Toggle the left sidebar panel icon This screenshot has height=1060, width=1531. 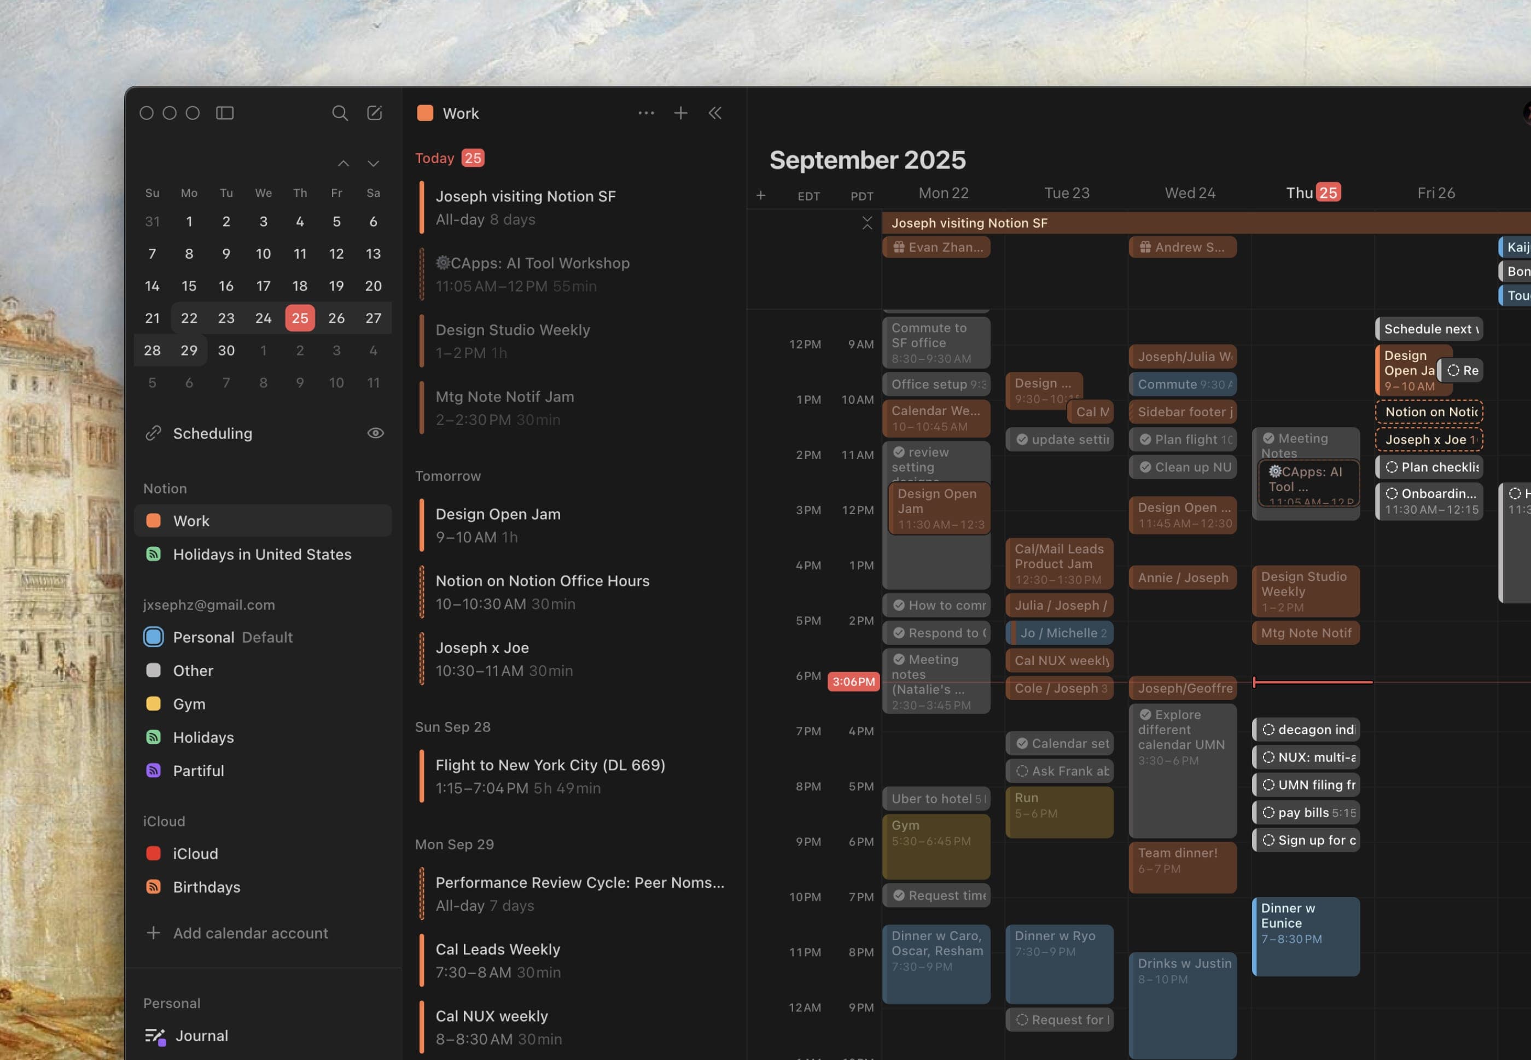tap(224, 113)
